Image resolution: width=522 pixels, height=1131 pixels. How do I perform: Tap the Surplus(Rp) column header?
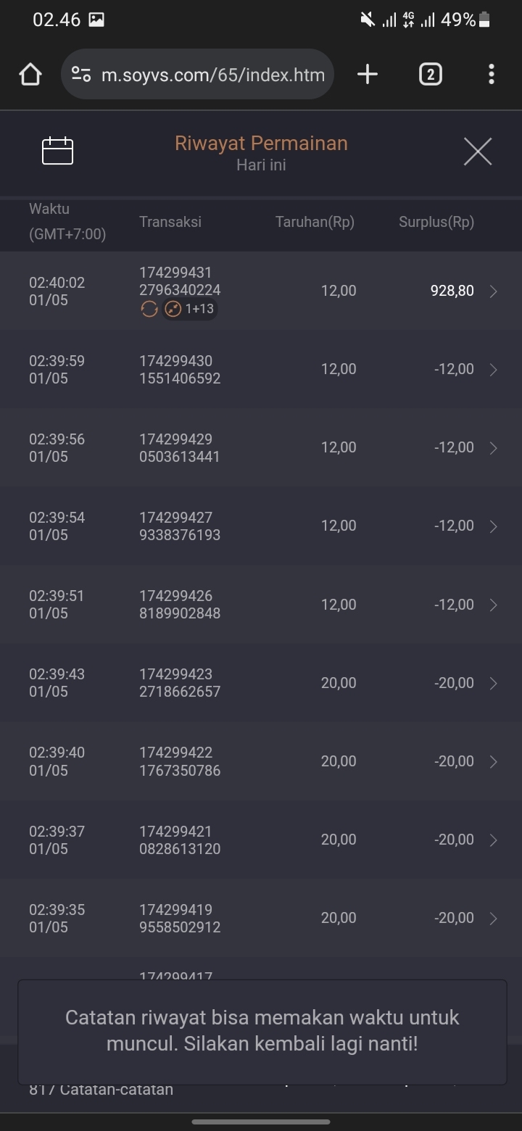pos(436,223)
